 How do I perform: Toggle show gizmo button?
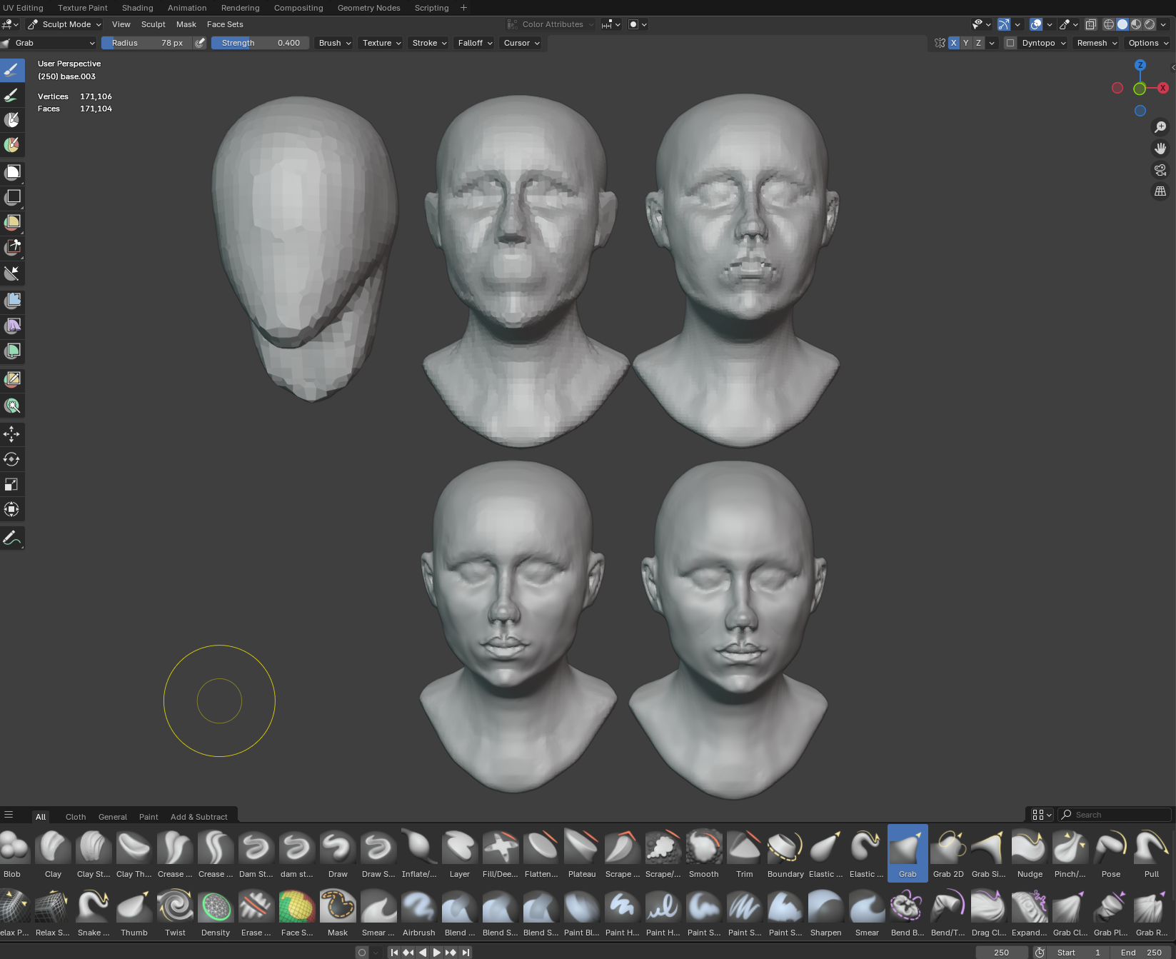tap(1003, 24)
